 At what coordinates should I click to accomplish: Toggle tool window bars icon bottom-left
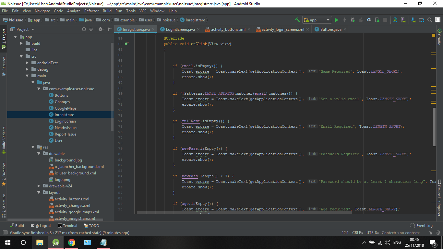pyautogui.click(x=5, y=233)
